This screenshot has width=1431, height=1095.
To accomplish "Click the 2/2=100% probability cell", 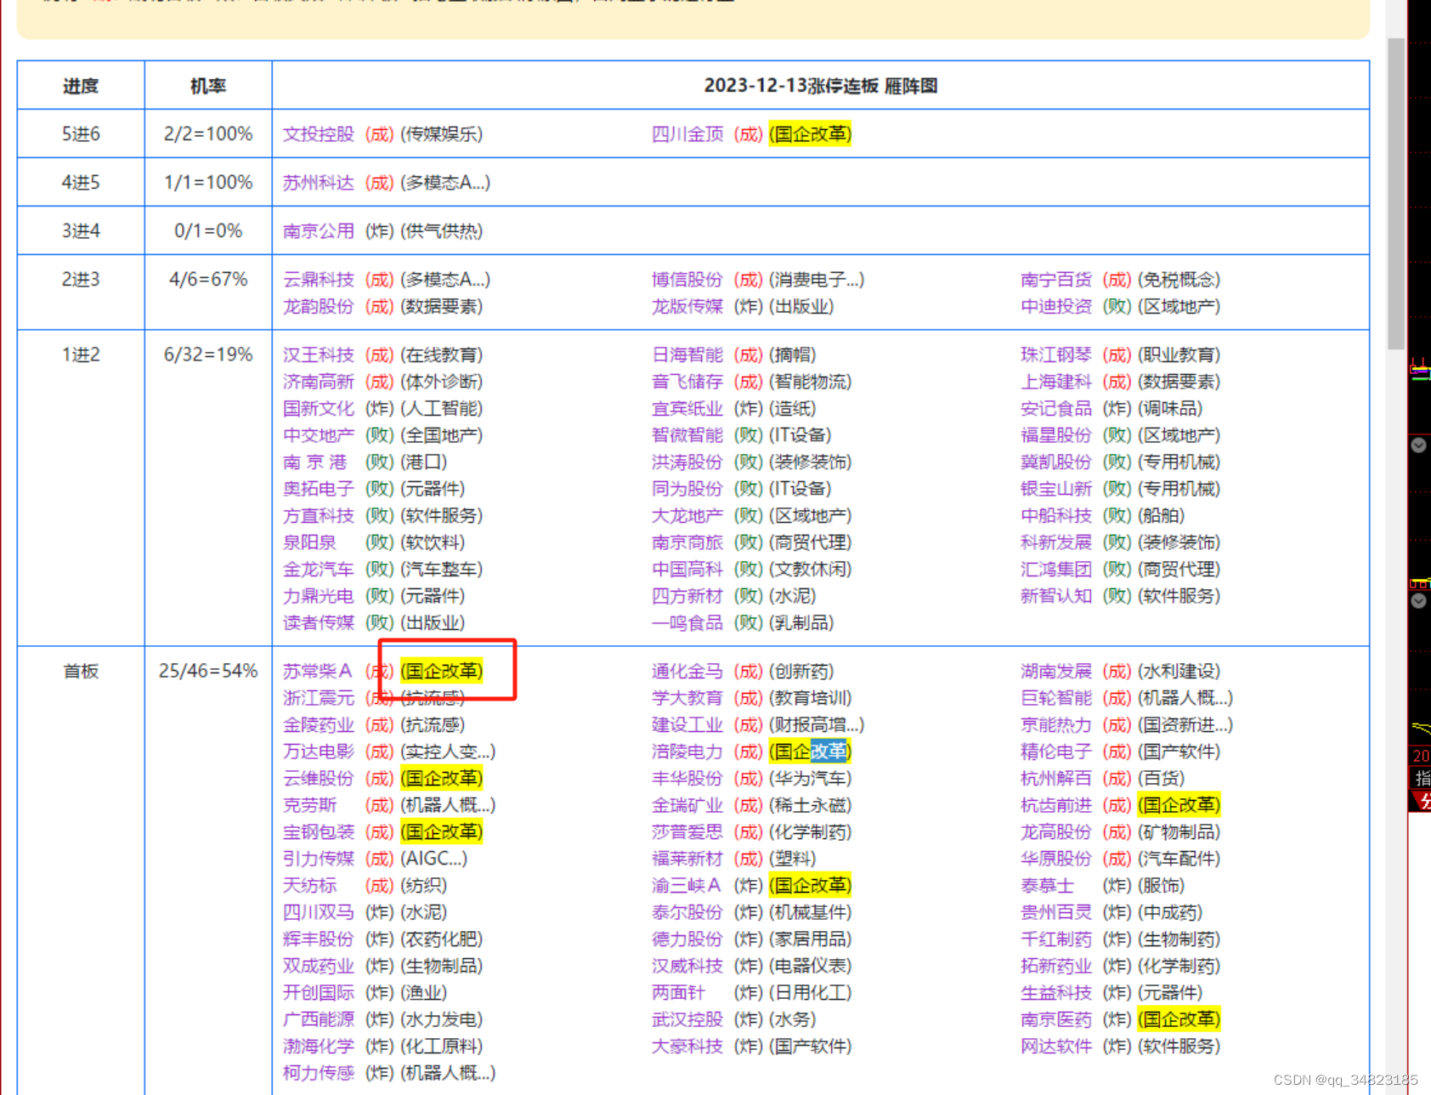I will pos(208,133).
